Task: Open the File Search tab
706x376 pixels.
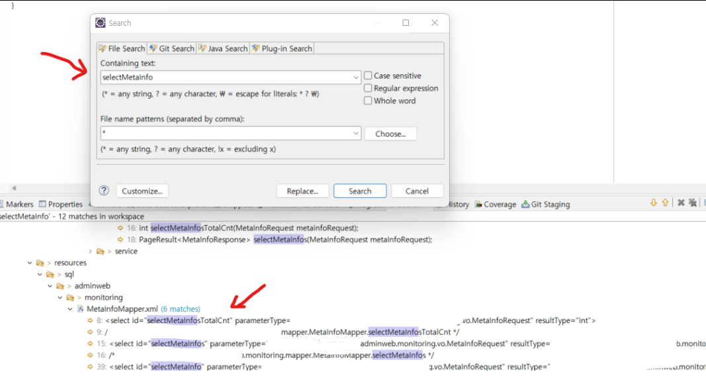Action: tap(122, 48)
